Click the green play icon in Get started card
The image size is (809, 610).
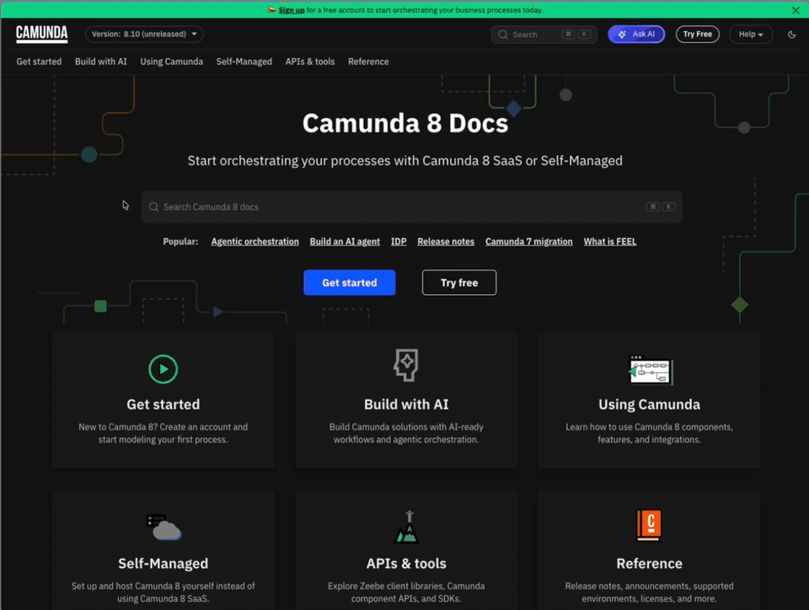163,369
